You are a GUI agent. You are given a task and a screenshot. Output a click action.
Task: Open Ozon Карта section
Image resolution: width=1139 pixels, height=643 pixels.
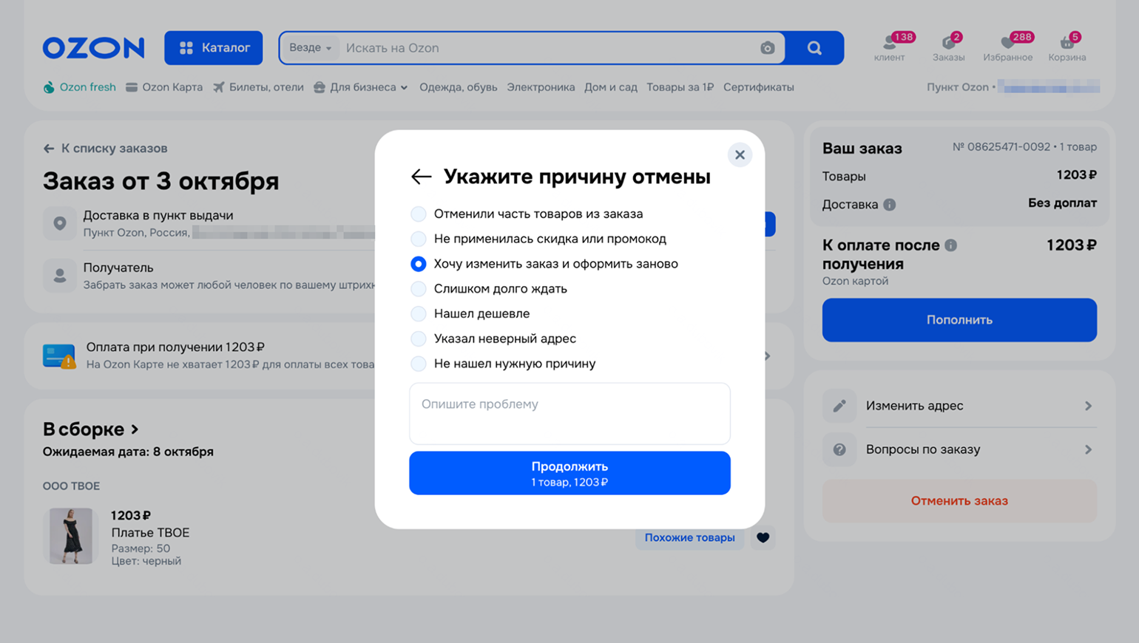[164, 87]
